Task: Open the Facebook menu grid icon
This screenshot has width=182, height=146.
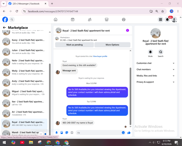Action: [161, 19]
